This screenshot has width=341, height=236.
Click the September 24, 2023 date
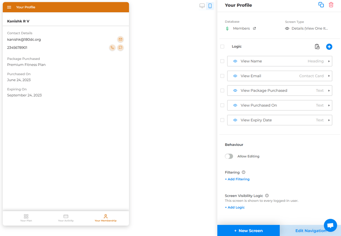coord(24,95)
